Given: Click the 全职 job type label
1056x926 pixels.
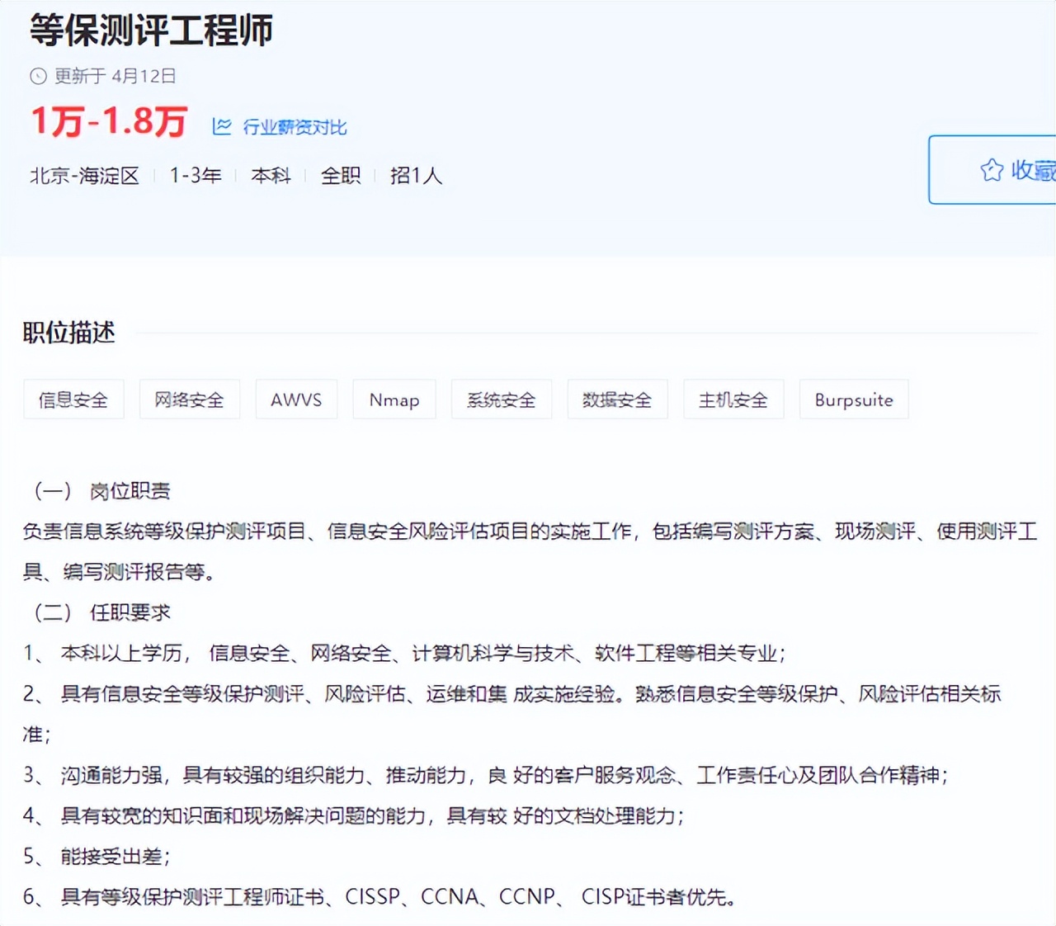Looking at the screenshot, I should click(341, 176).
